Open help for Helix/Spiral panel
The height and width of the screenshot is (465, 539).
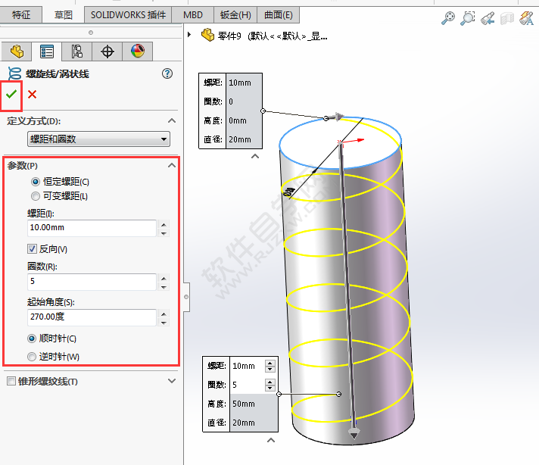click(167, 73)
